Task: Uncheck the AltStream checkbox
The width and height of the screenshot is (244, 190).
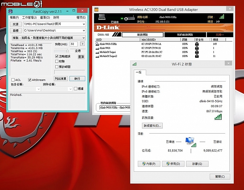Action: tap(29, 80)
